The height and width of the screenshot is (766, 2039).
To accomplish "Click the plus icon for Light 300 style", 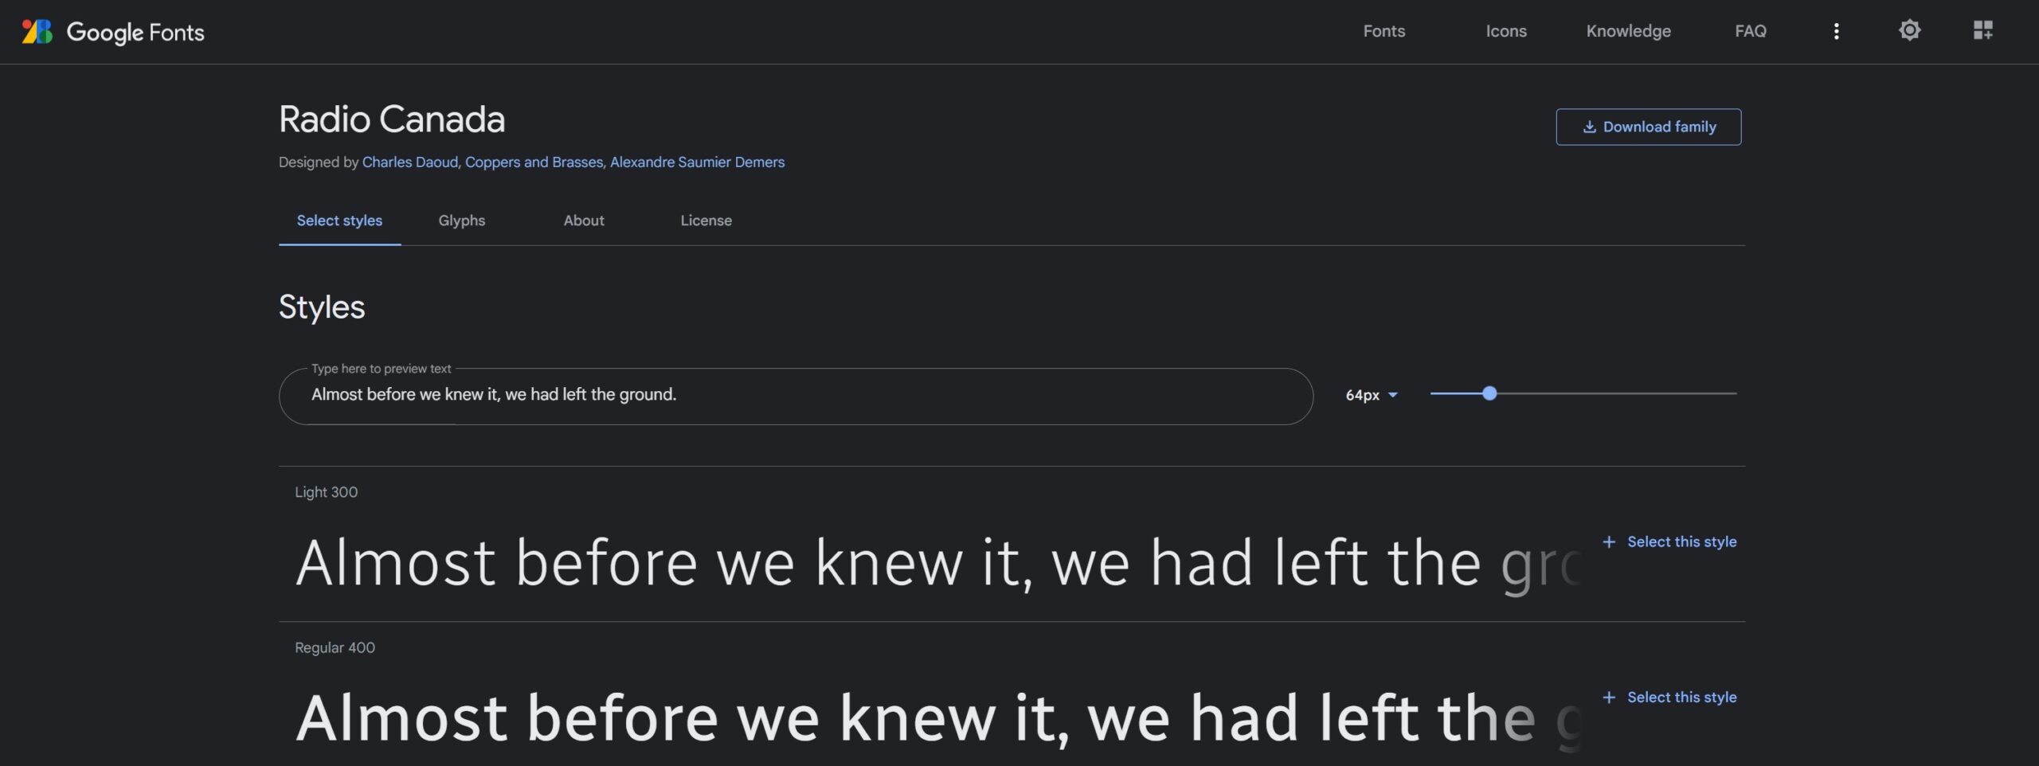I will 1609,541.
